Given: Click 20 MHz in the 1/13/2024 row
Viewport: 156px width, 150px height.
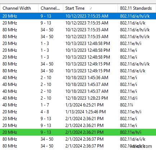Looking at the screenshot, I should 10,112.
